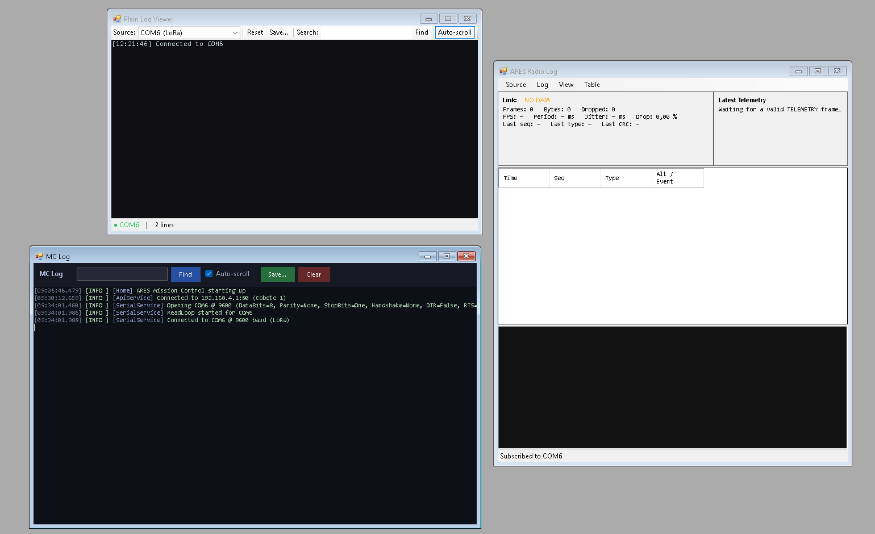Minimize the Plain Log Viewer window

pyautogui.click(x=429, y=19)
